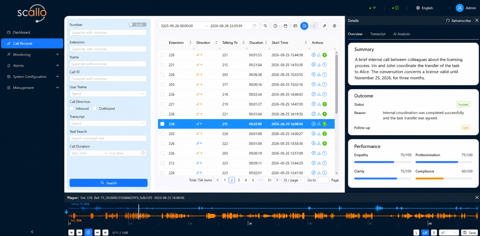The height and width of the screenshot is (236, 480).
Task: Open the 25 / page size dropdown
Action: tap(293, 180)
